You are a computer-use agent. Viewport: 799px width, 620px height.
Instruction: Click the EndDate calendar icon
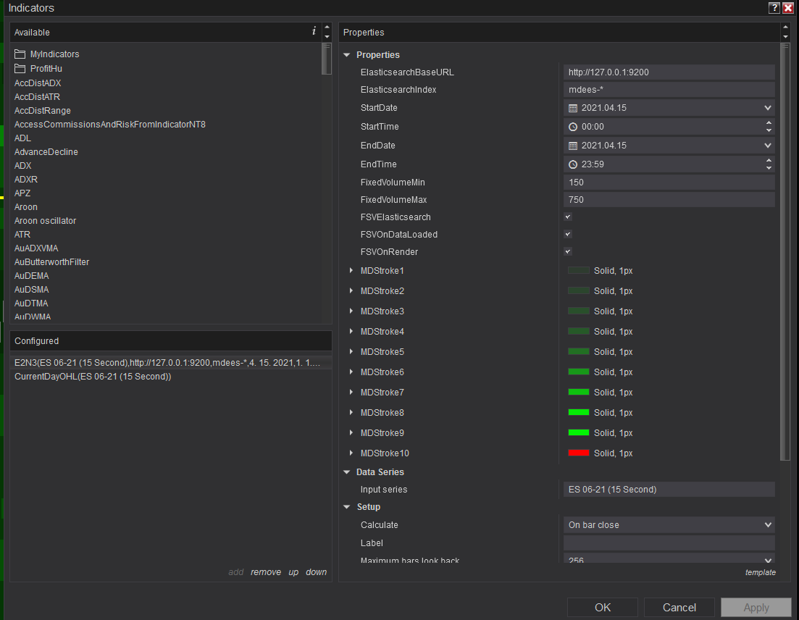pyautogui.click(x=573, y=146)
